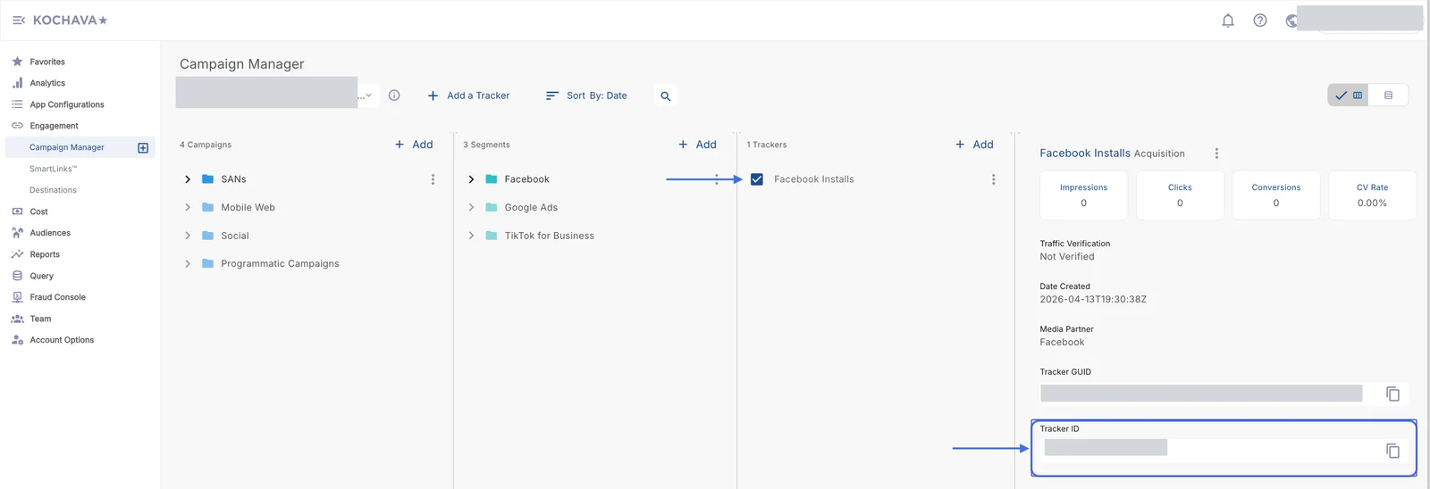Click the info icon beside app selector
1430x489 pixels.
[x=394, y=95]
